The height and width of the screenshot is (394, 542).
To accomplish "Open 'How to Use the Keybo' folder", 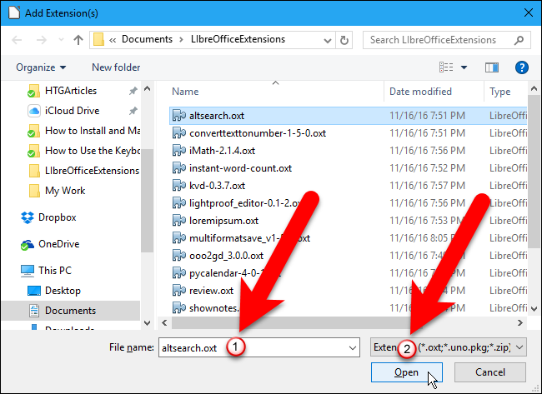I will [83, 151].
